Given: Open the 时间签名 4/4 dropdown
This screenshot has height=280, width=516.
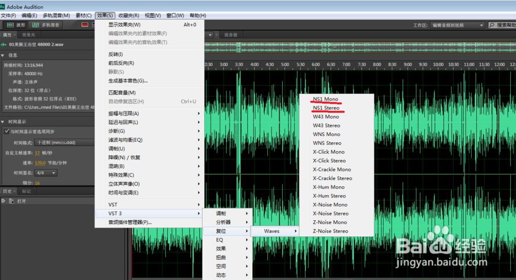Looking at the screenshot, I should tap(46, 173).
